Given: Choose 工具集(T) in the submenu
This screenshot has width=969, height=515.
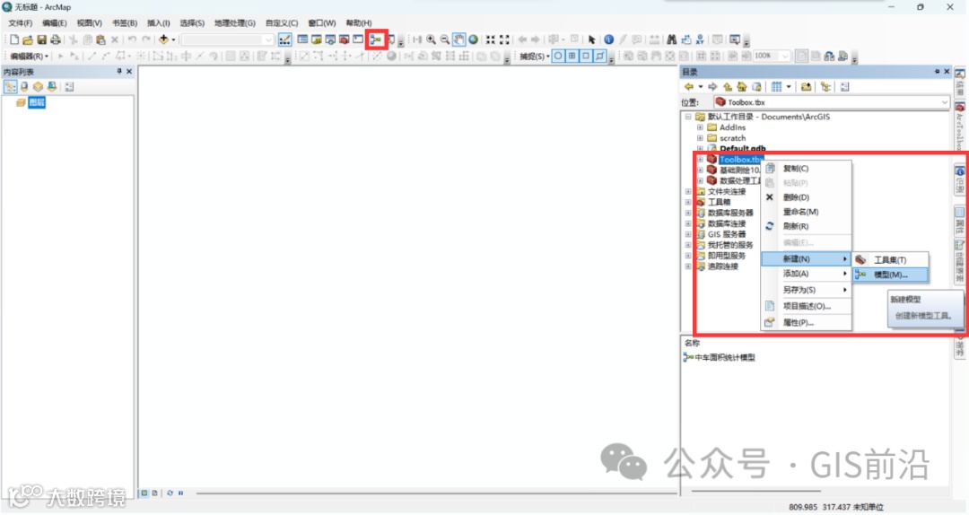Looking at the screenshot, I should click(891, 260).
